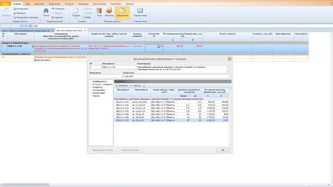Select row СБЦ11-1-1-05 in dialog table
Image resolution: width=333 pixels, height=187 pixels.
pyautogui.click(x=171, y=114)
